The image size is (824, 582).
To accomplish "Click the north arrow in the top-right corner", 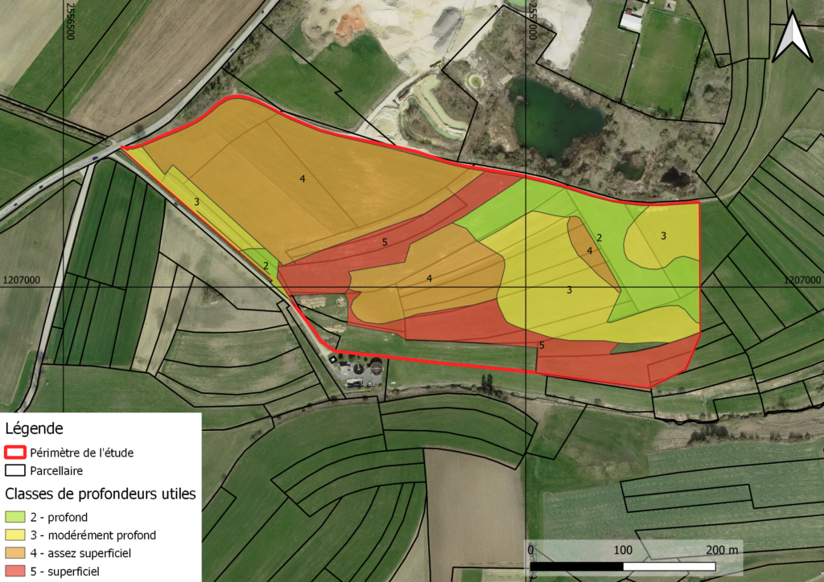I will click(x=793, y=36).
